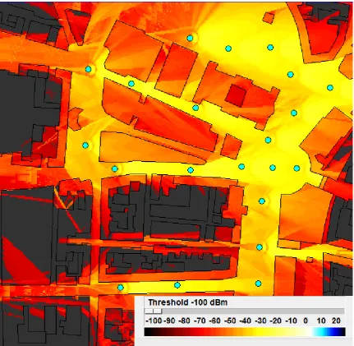This screenshot has width=354, height=346.
Task: Click the 20 scale label
Action: coord(336,321)
